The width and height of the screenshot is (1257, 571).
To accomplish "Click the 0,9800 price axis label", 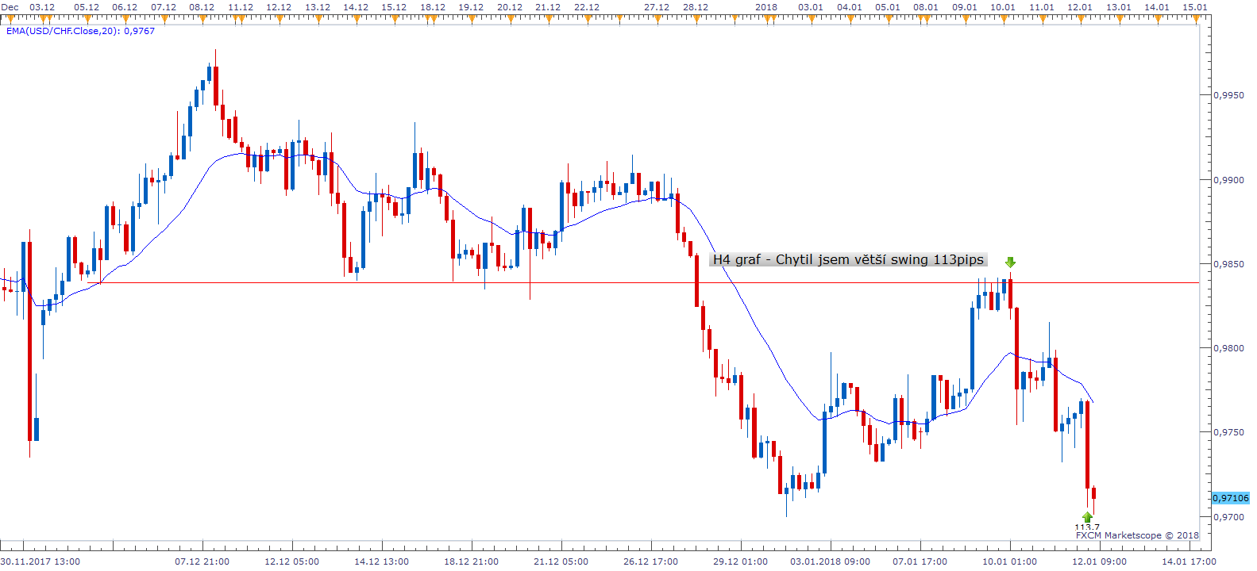I will coord(1229,348).
